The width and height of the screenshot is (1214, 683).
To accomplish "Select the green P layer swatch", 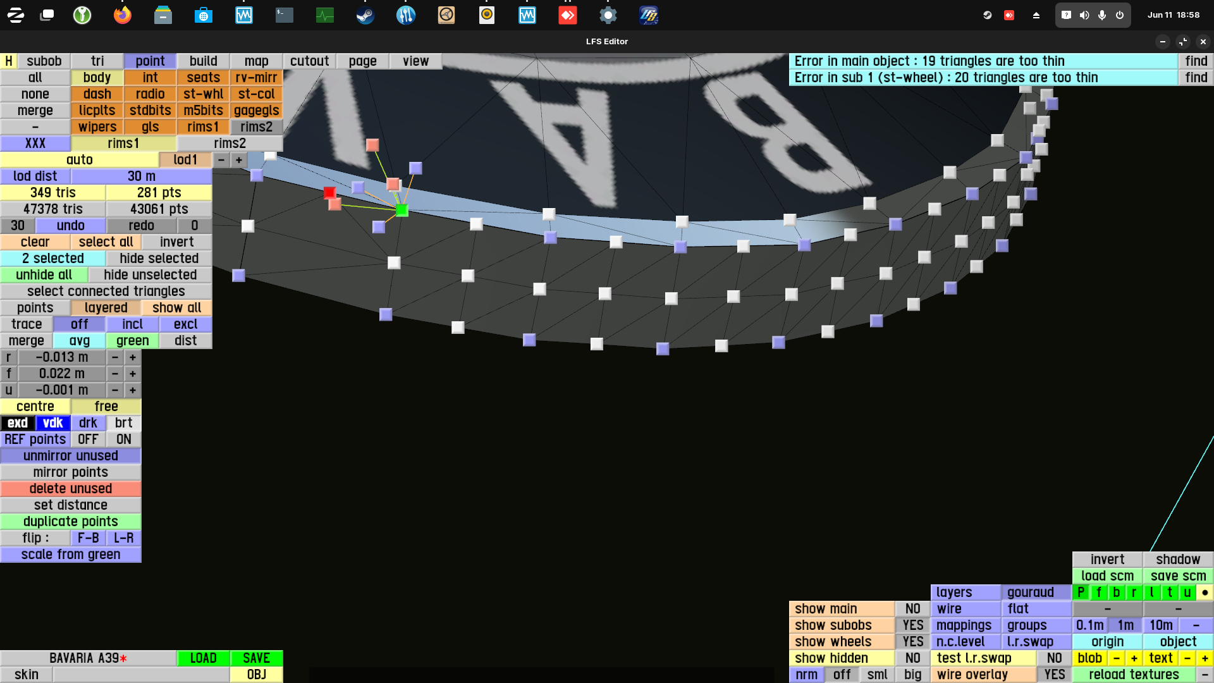I will click(x=1081, y=592).
